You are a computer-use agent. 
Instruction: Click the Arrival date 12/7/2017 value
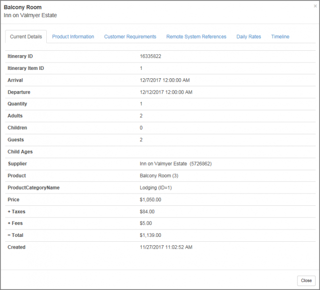coord(164,80)
